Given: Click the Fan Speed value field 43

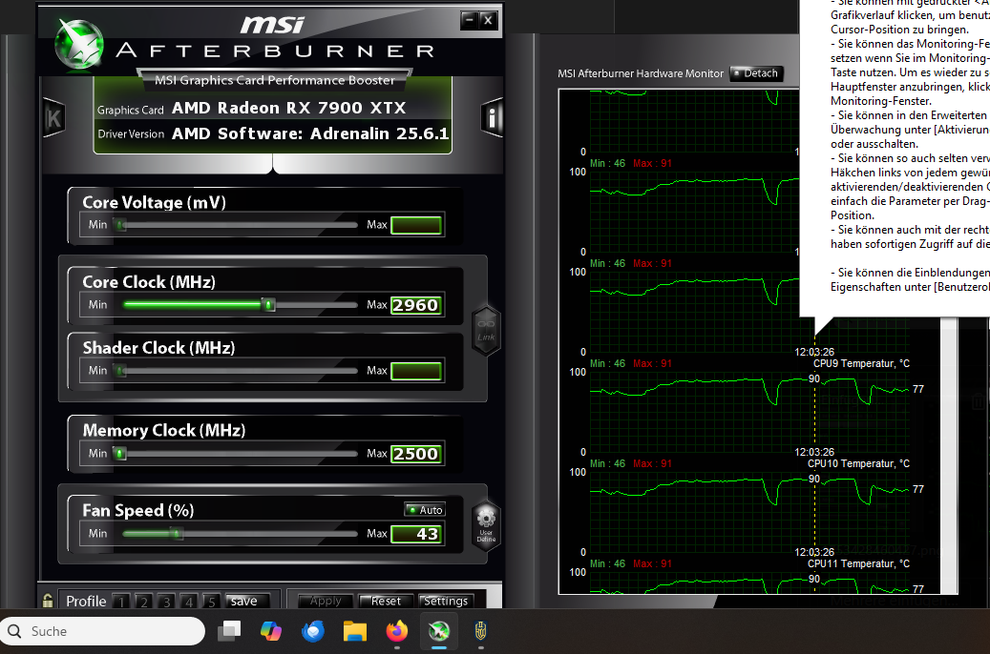Looking at the screenshot, I should (416, 534).
